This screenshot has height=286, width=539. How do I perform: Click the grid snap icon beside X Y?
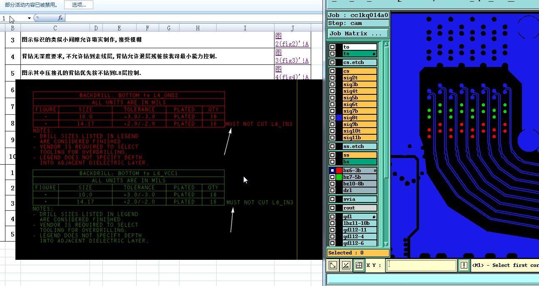click(x=359, y=265)
